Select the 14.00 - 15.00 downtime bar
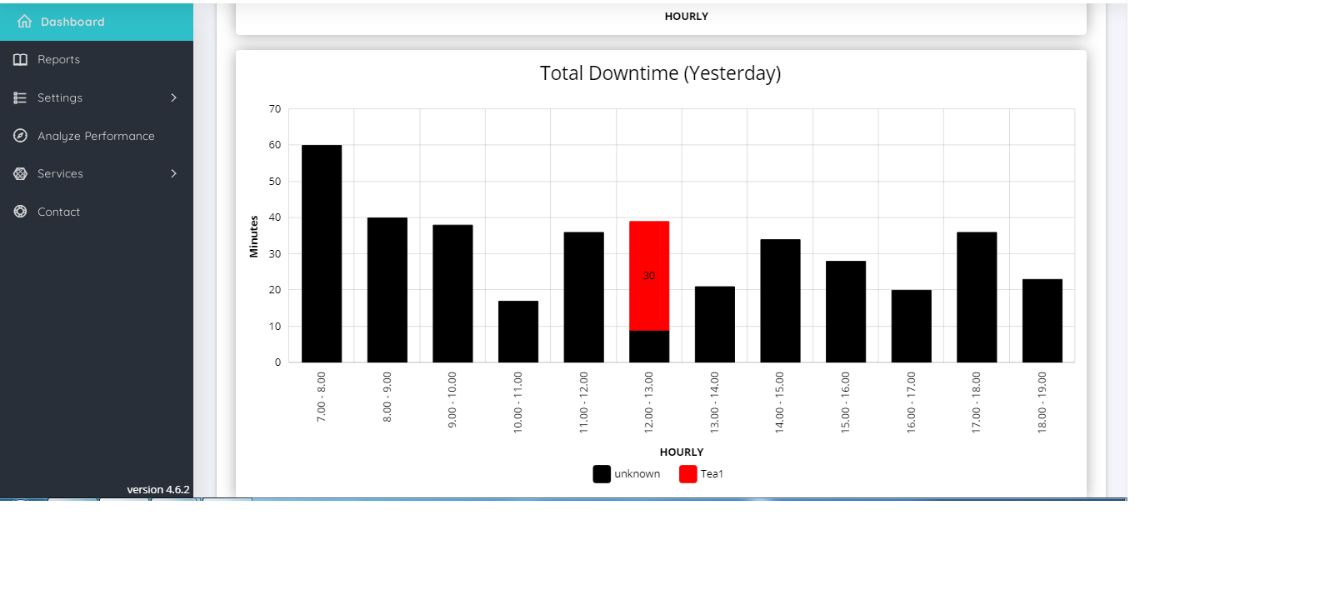 coord(780,301)
